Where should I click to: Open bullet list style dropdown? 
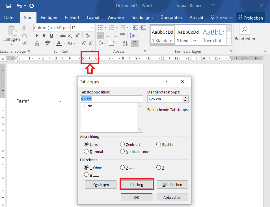coord(105,27)
